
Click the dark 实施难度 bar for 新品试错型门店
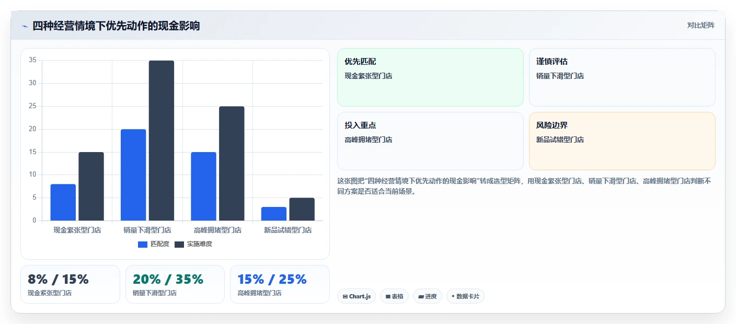coord(302,209)
